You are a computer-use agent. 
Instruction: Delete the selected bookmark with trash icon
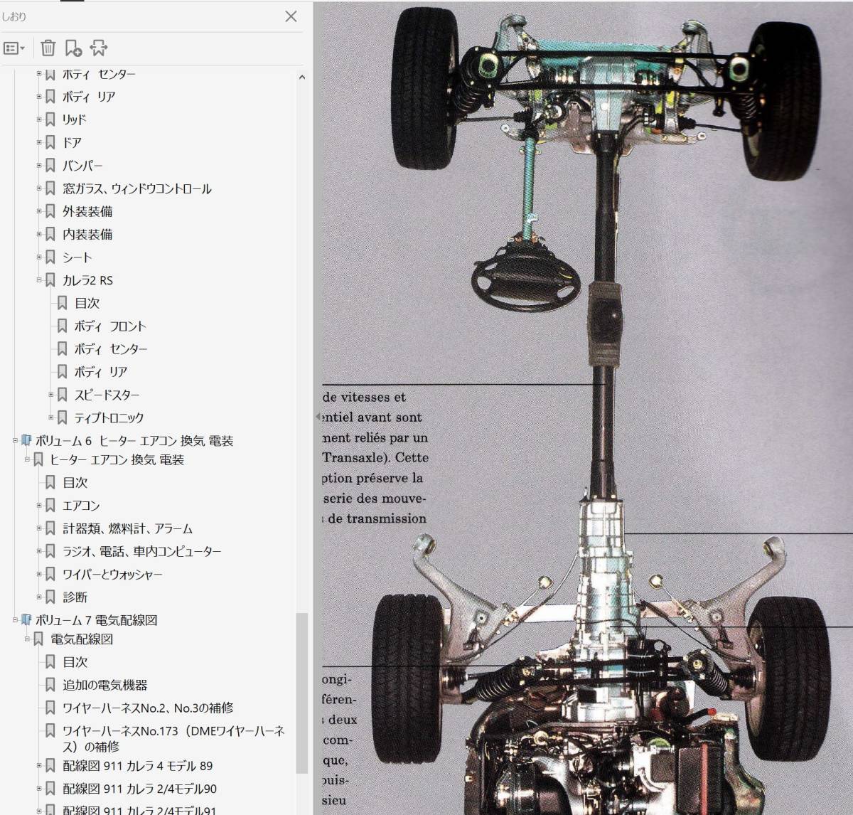click(48, 48)
